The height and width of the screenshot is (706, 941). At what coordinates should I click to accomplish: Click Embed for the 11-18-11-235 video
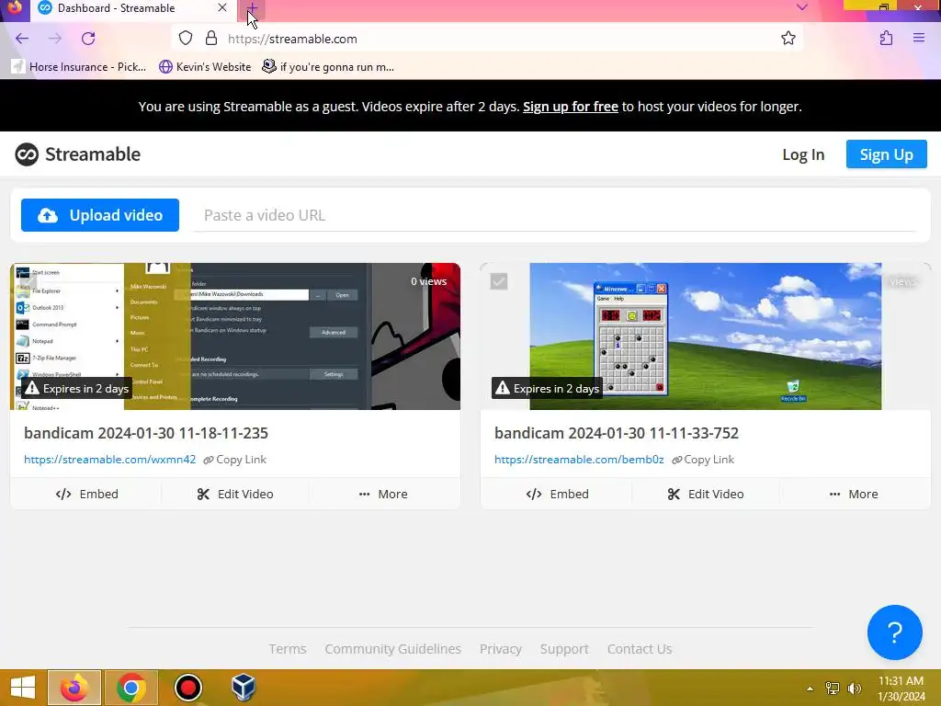[86, 494]
